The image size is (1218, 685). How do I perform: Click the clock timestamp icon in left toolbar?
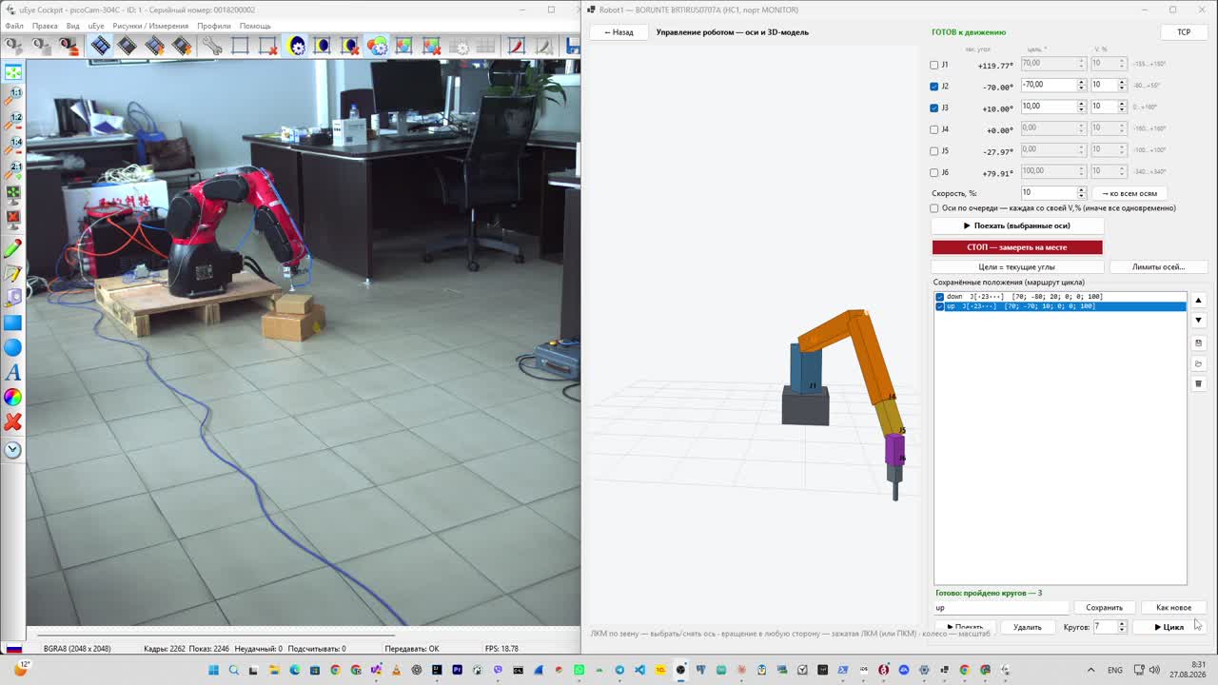pos(13,450)
